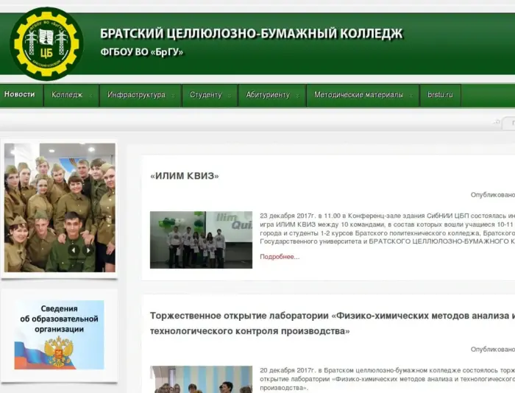
Task: Open the Инфраструктура menu
Action: (x=141, y=95)
